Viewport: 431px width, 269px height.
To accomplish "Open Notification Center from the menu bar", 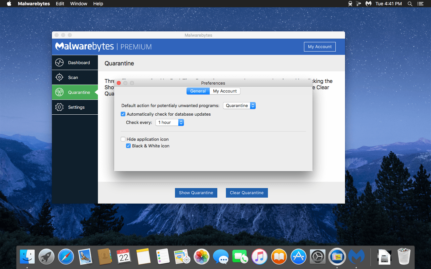I will (420, 4).
